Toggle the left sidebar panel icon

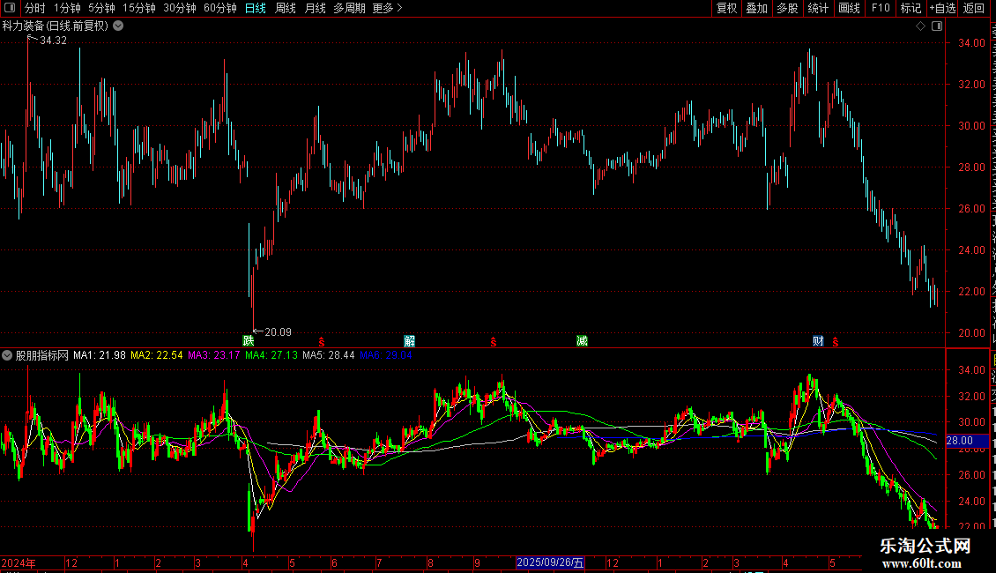point(10,8)
